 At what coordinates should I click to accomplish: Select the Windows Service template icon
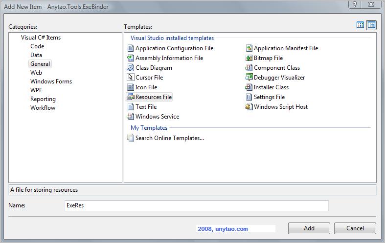[x=130, y=117]
